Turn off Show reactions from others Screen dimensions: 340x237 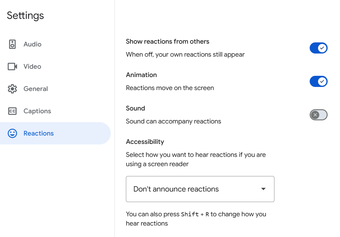(x=318, y=48)
